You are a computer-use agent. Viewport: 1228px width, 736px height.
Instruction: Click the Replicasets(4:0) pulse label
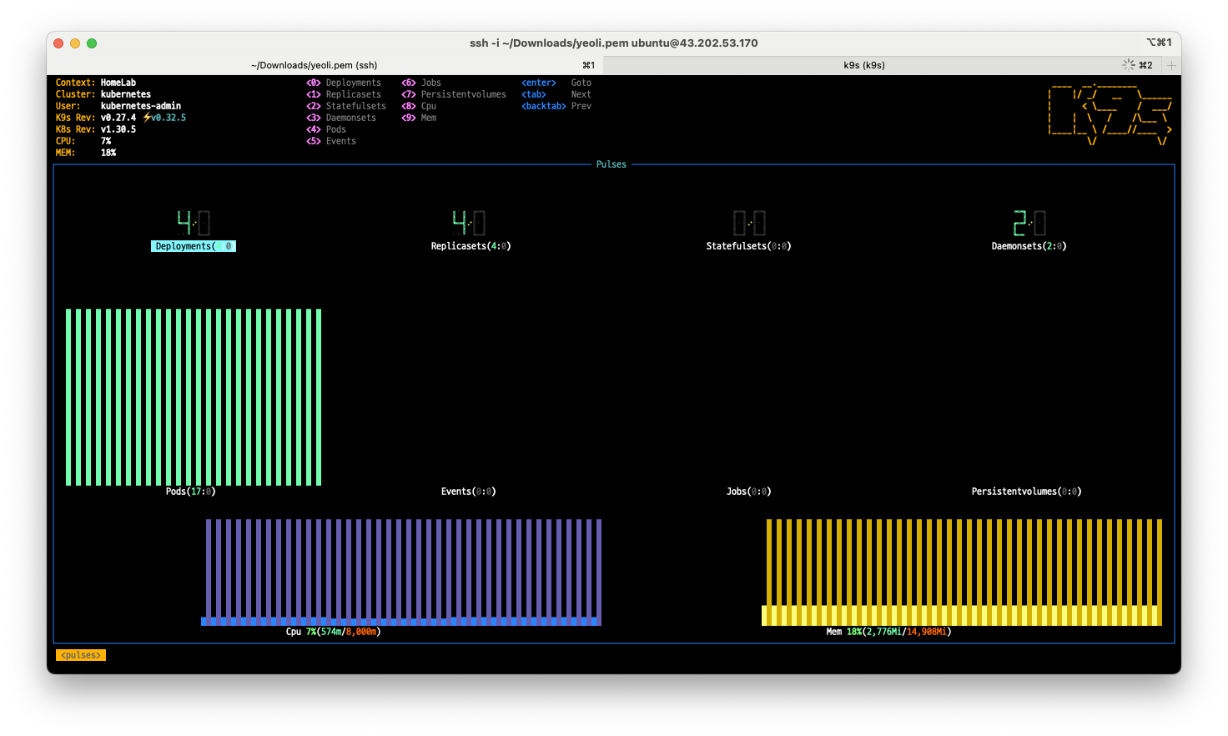471,246
